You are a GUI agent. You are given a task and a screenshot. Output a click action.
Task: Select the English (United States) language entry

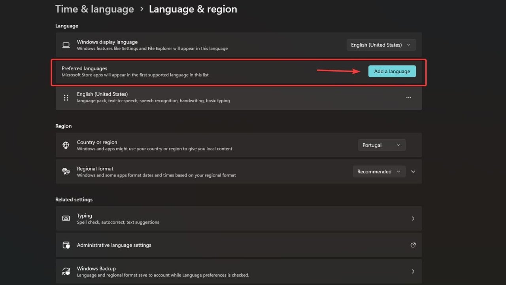[x=102, y=94]
